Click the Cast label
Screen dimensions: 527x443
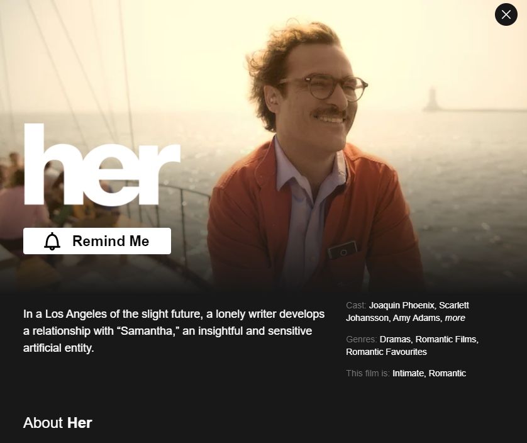(355, 305)
